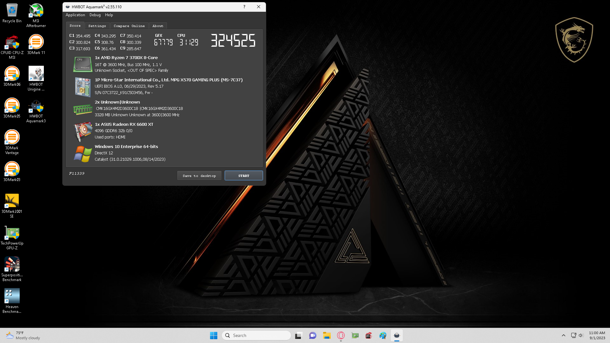Open the Opera browser taskbar icon
The width and height of the screenshot is (610, 343).
pos(341,335)
